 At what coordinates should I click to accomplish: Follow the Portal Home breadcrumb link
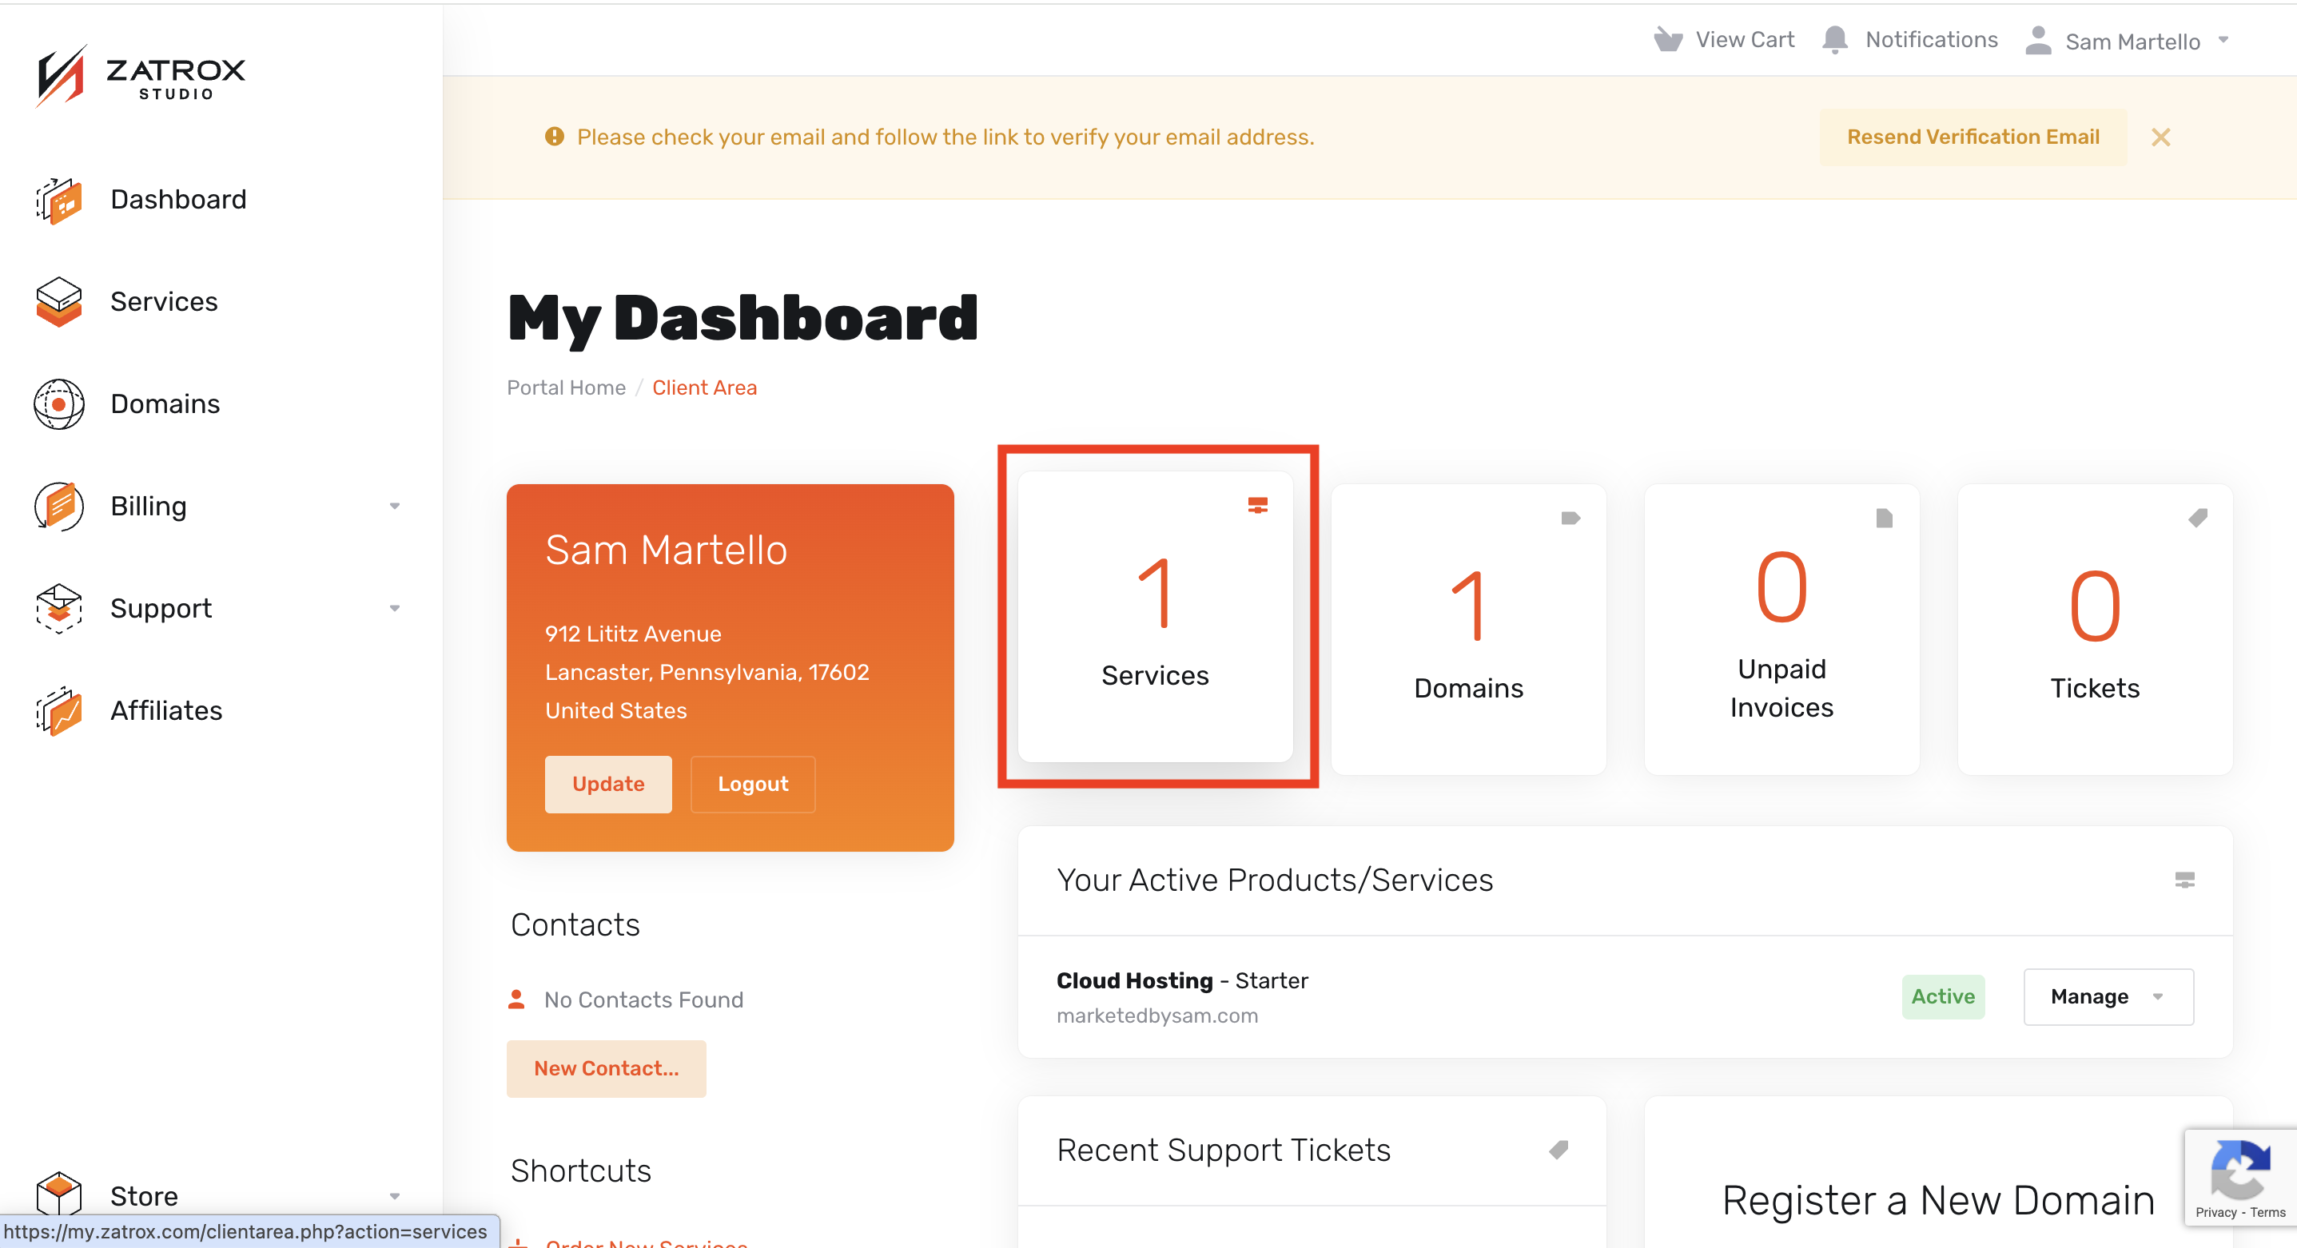566,388
